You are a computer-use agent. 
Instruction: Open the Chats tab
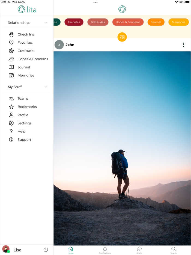click(139, 250)
